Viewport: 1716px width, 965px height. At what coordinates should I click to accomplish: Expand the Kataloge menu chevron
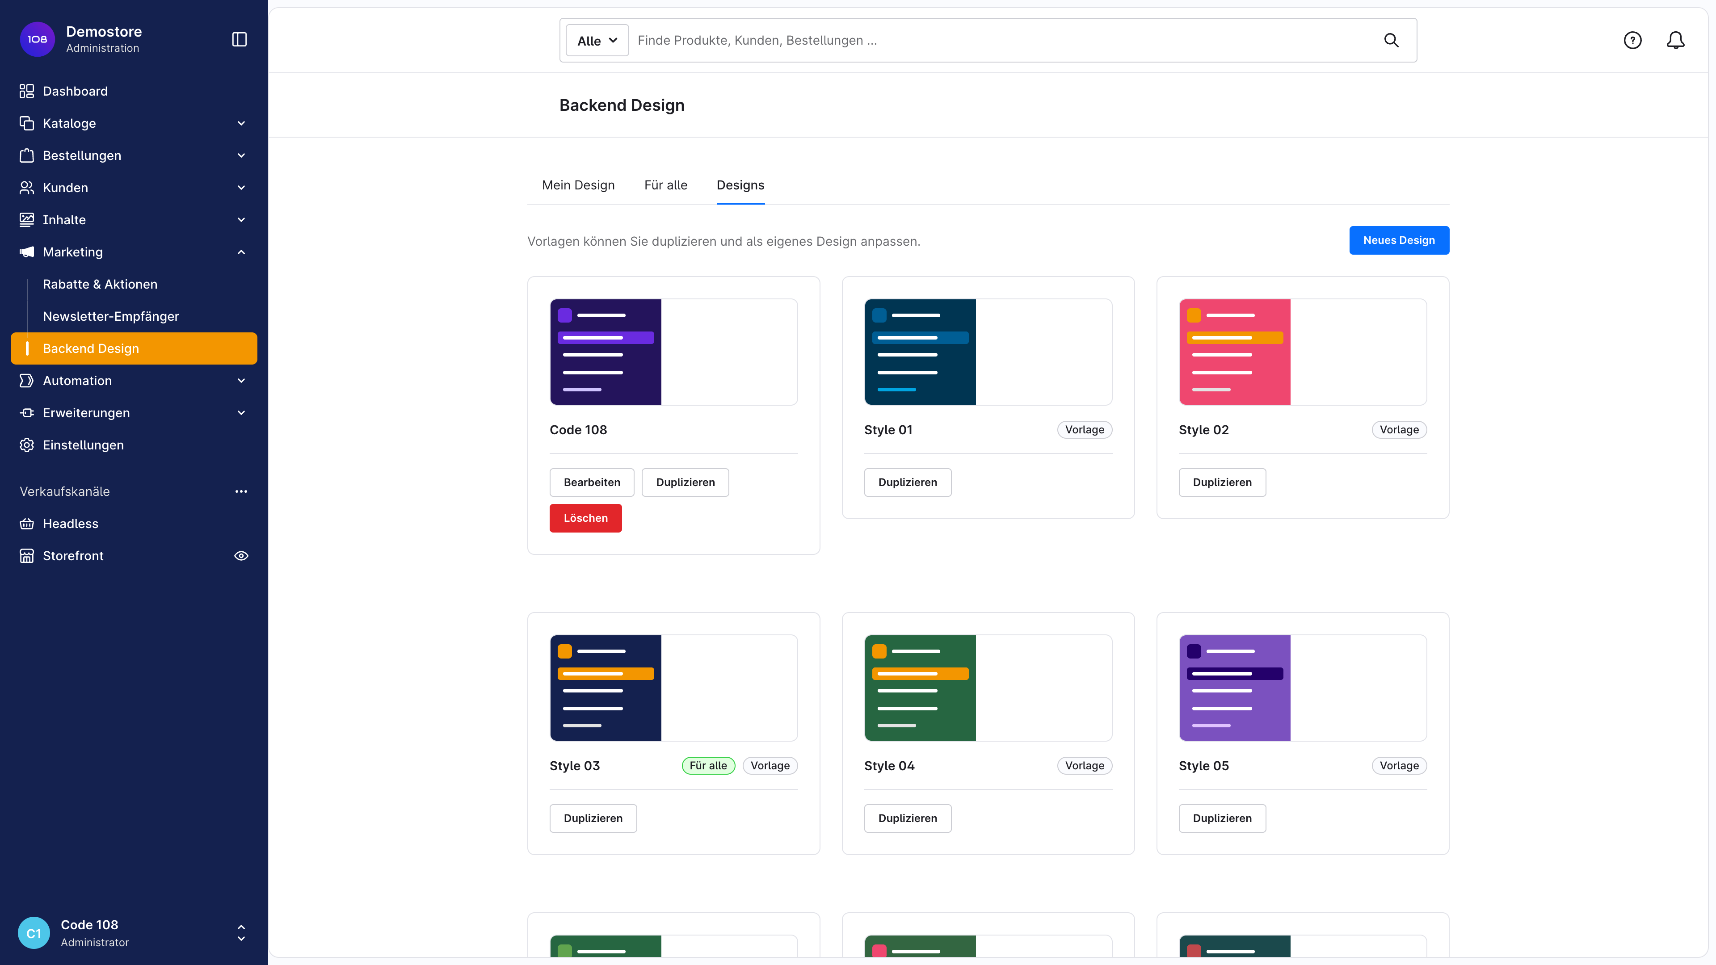point(241,123)
